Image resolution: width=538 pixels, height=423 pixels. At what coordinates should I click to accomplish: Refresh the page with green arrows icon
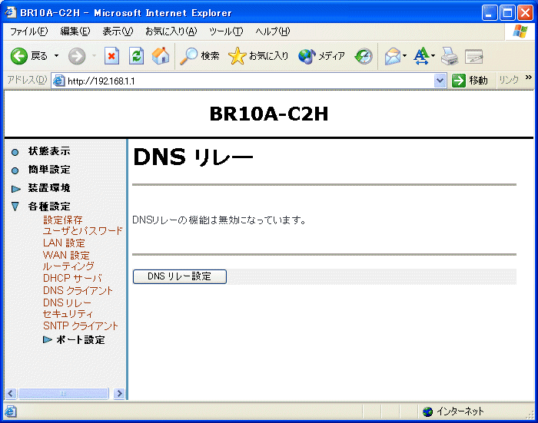click(x=136, y=56)
